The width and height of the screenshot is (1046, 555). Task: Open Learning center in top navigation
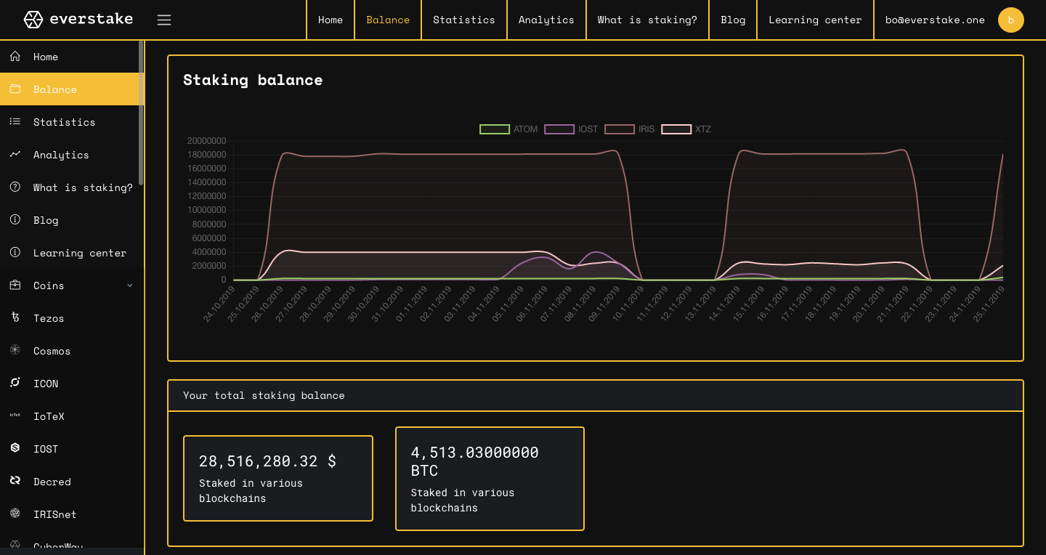815,20
